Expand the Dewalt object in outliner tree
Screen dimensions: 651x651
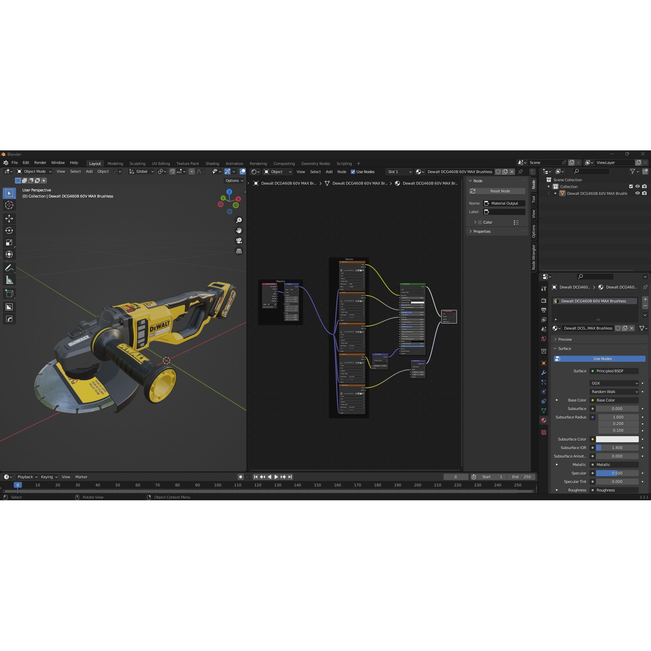click(556, 193)
